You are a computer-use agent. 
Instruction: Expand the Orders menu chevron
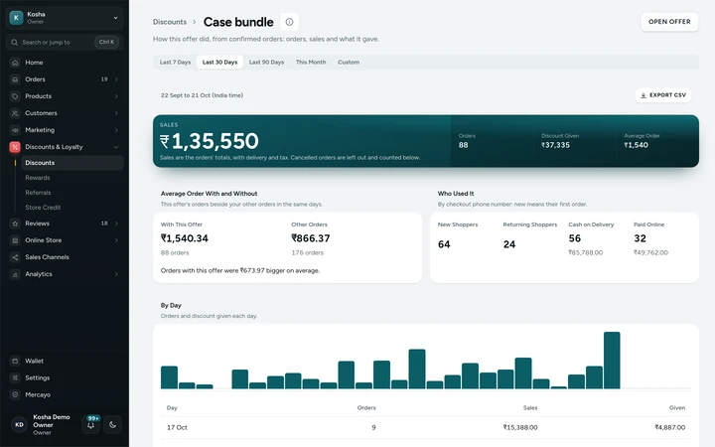tap(116, 79)
